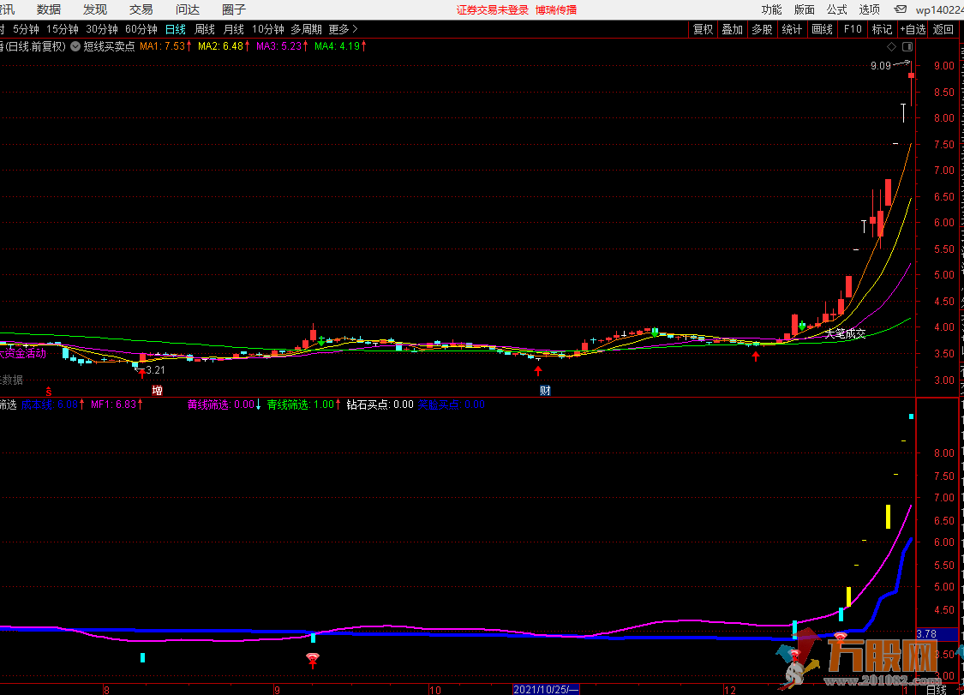
Task: Click the 2021/10/25 date marker on time axis
Action: (x=546, y=690)
